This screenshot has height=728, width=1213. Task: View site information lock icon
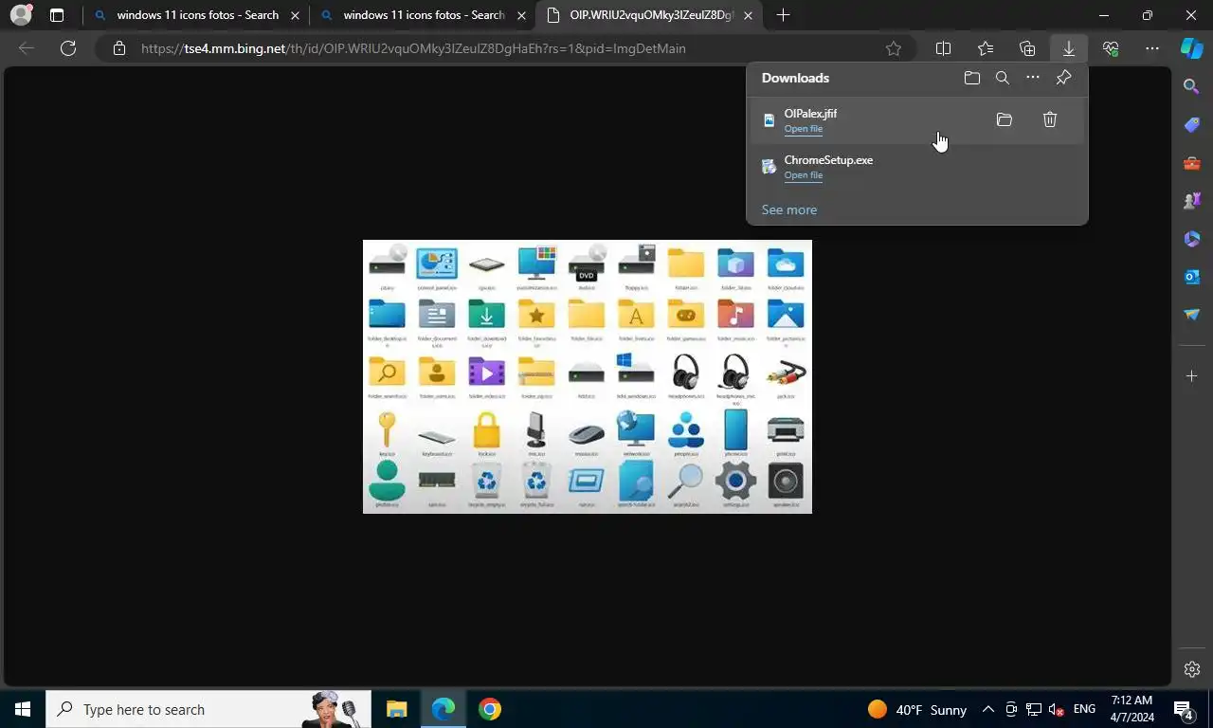118,48
